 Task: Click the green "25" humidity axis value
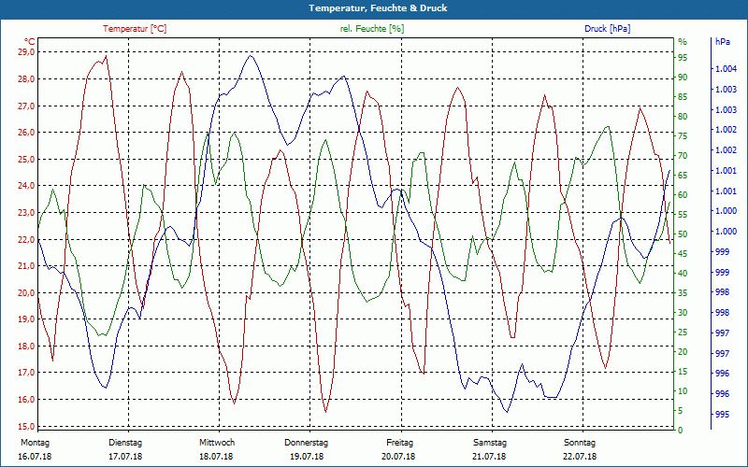683,333
